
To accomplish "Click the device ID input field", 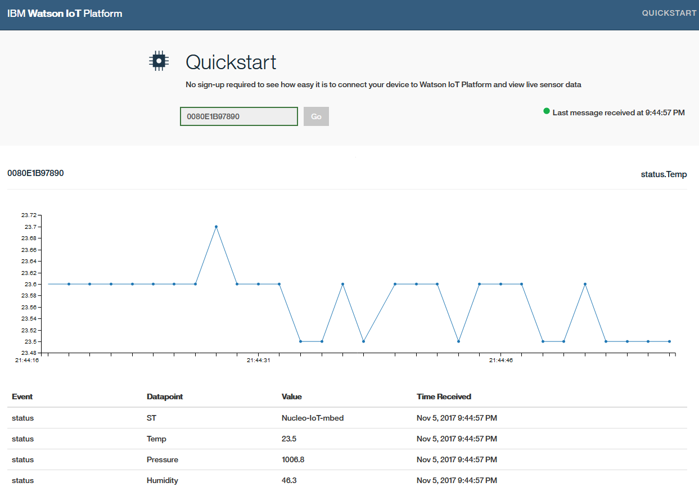I will 238,116.
